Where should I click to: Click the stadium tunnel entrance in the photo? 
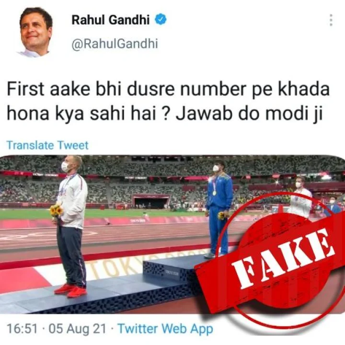pyautogui.click(x=151, y=202)
